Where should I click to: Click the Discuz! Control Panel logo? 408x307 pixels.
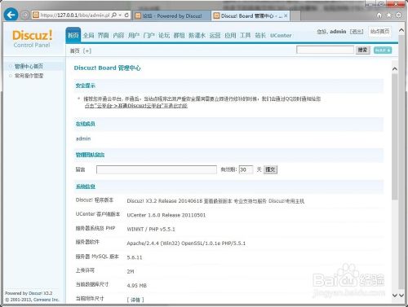coord(32,39)
